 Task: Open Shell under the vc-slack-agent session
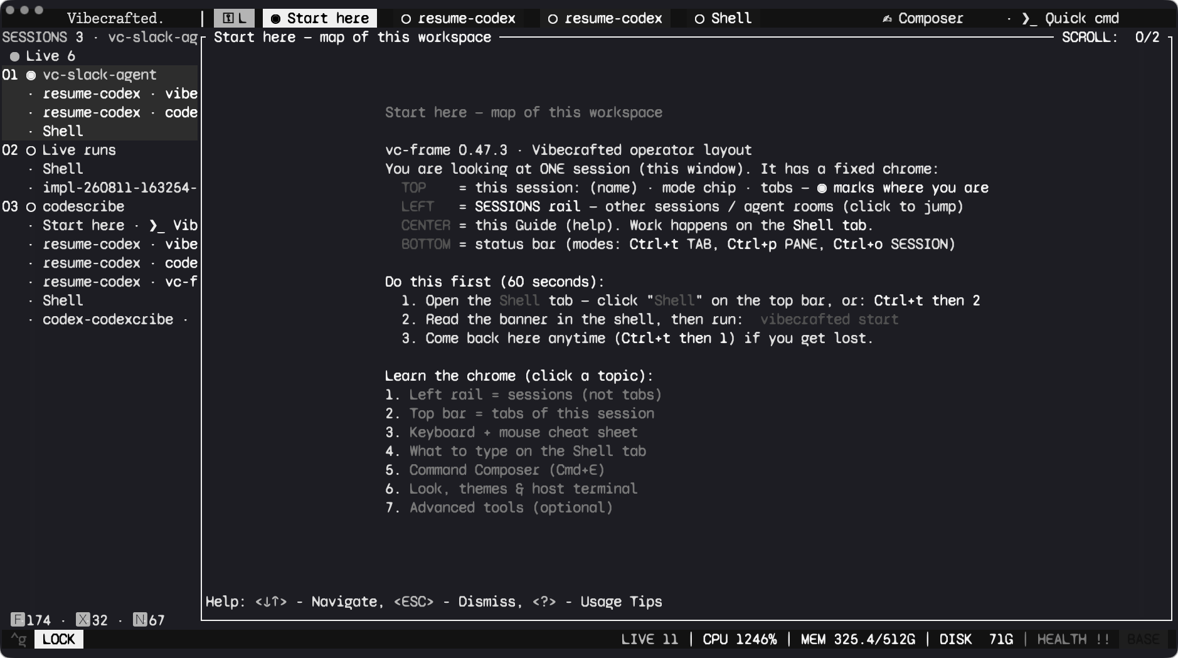pos(63,131)
